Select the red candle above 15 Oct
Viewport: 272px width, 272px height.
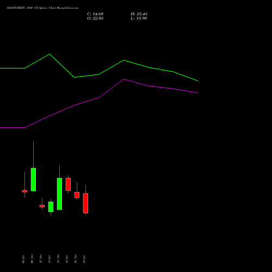coord(68,184)
